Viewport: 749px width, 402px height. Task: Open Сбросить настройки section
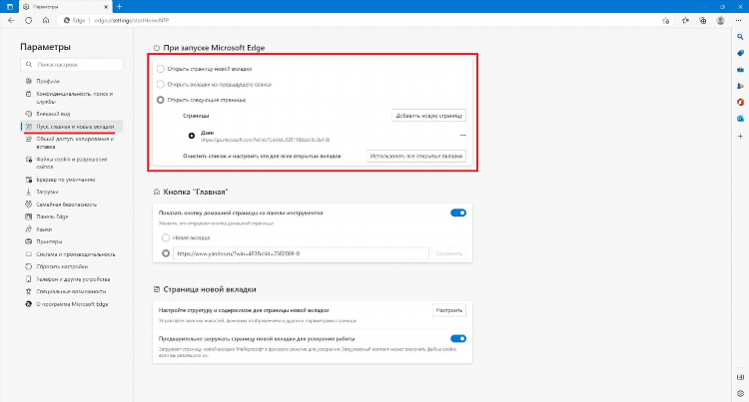pos(72,266)
